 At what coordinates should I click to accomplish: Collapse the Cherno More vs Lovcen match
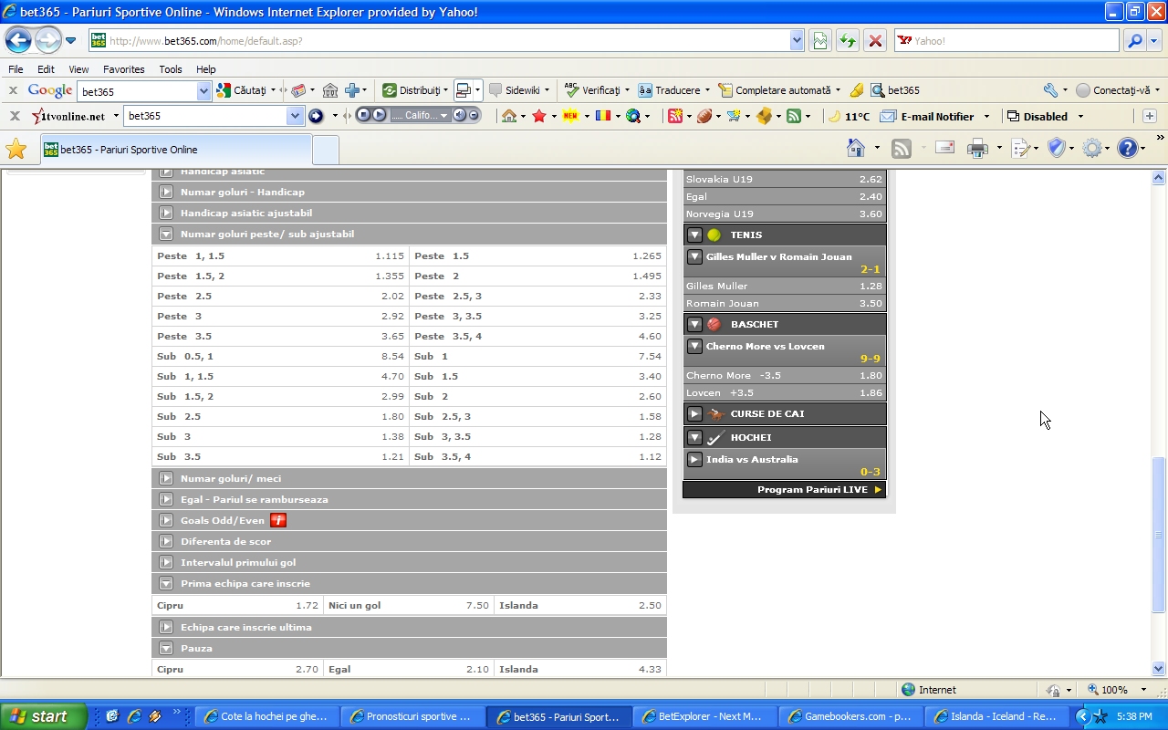694,346
